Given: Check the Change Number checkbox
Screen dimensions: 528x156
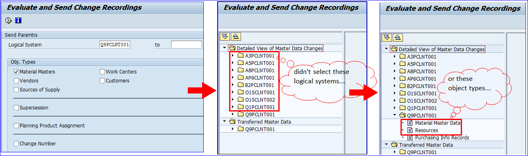Looking at the screenshot, I should coord(16,144).
